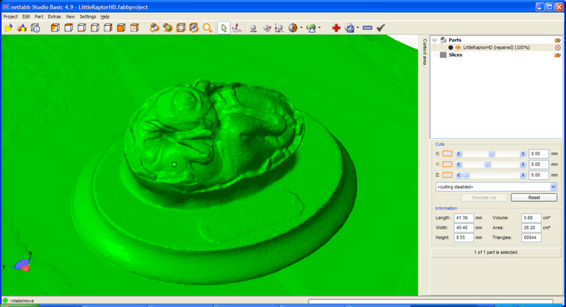Remove LittleRaptorHD part using the red X
Image resolution: width=566 pixels, height=307 pixels.
click(557, 47)
